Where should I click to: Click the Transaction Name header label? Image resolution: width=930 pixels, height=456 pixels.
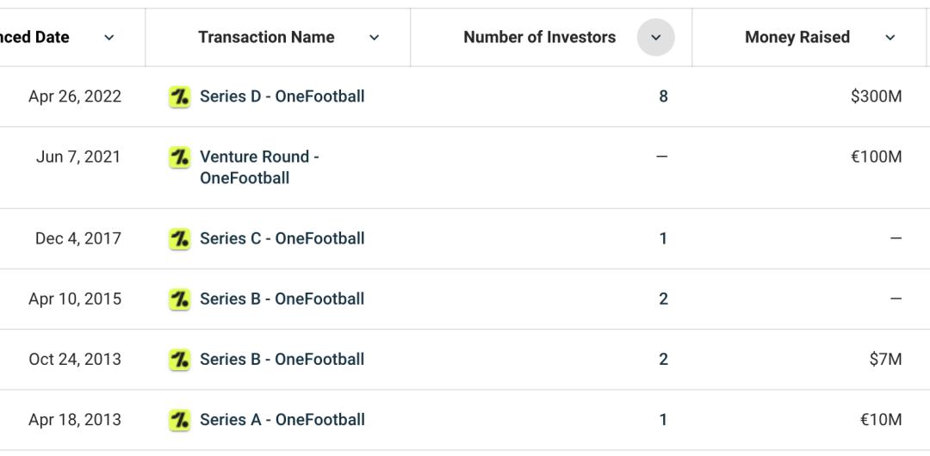[x=266, y=37]
